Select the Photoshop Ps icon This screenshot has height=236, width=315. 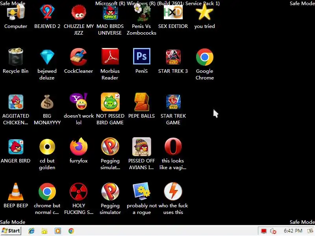(142, 56)
